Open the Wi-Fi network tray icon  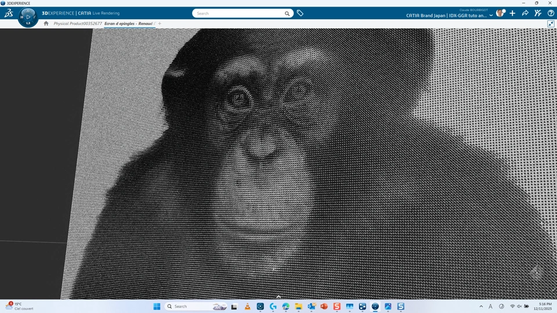coord(512,306)
